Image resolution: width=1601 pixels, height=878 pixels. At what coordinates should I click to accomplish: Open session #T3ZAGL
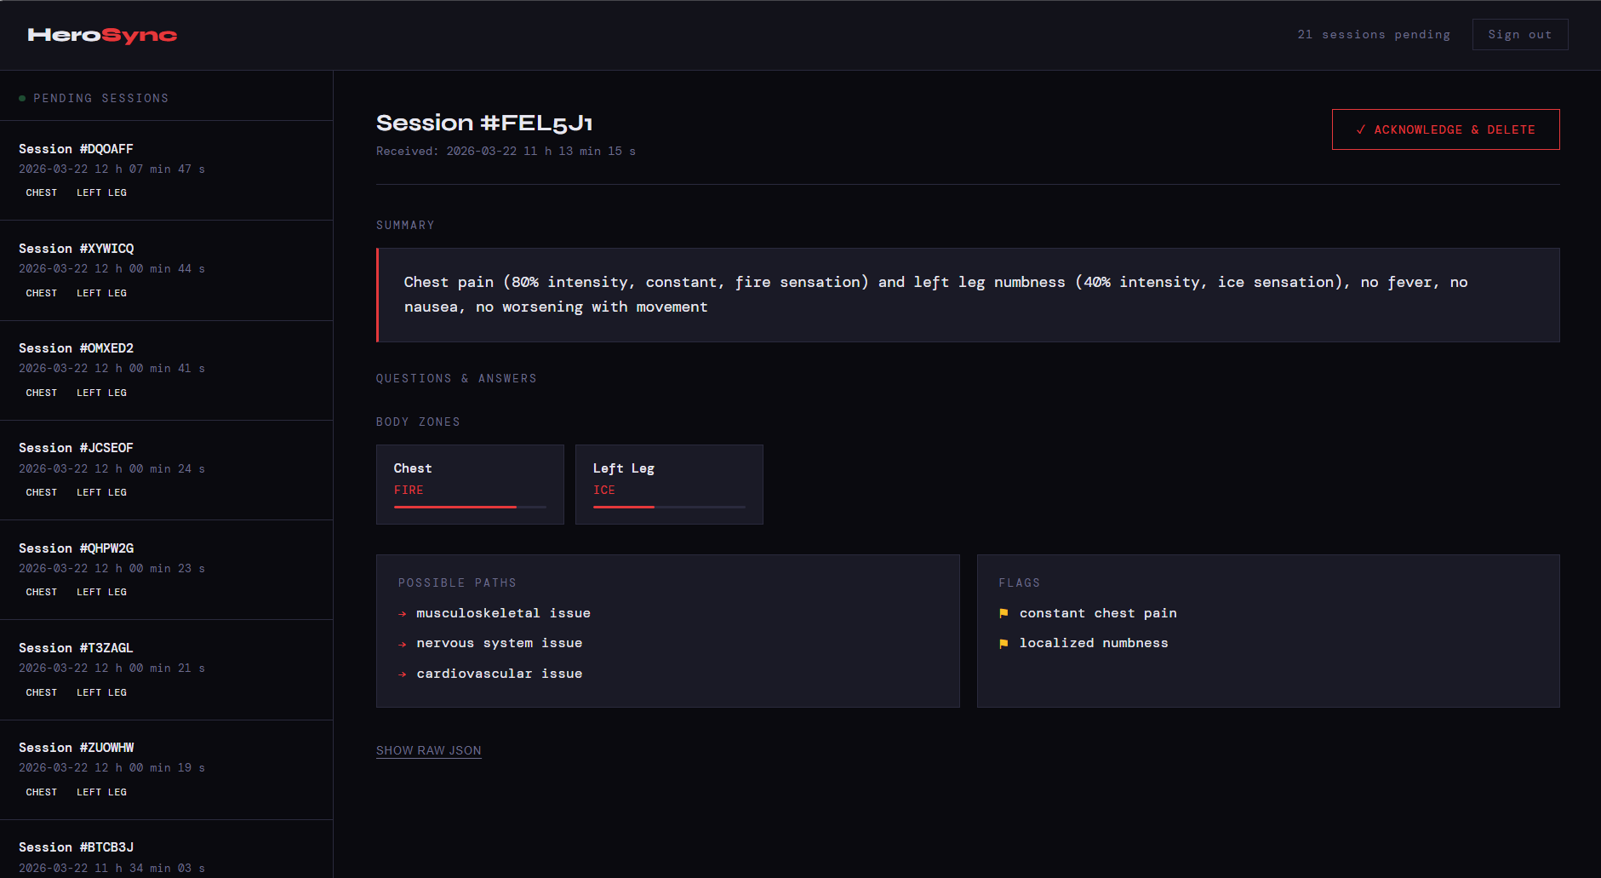point(166,669)
